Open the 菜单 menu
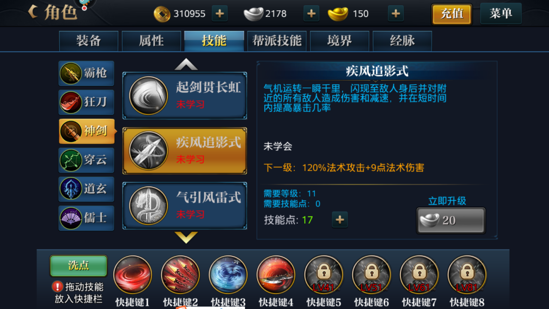This screenshot has width=549, height=309. coord(501,13)
